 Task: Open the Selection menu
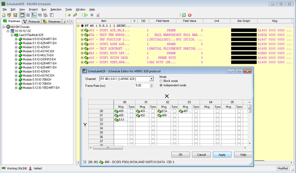point(56,9)
